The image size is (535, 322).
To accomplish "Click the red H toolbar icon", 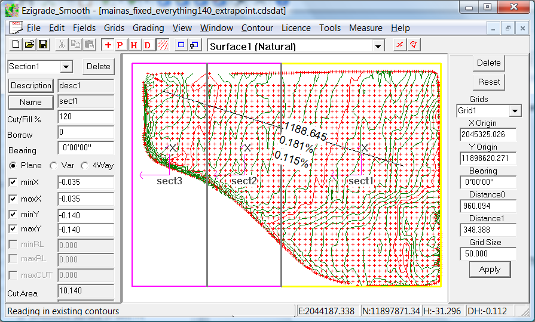I will (x=134, y=45).
